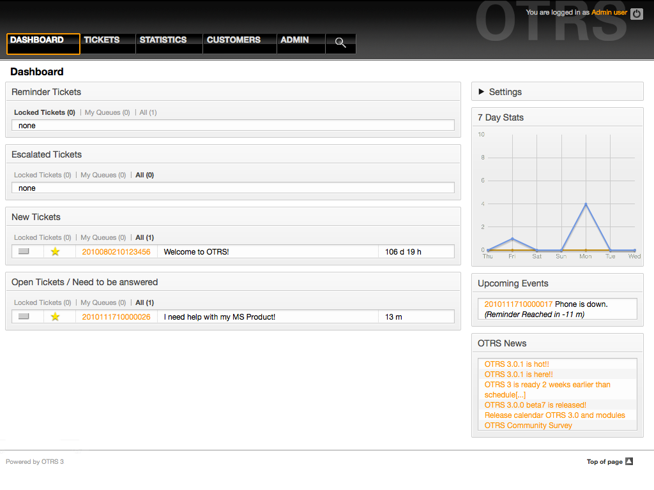654x490 pixels.
Task: Click the star icon for MS Product ticket
Action: 55,316
